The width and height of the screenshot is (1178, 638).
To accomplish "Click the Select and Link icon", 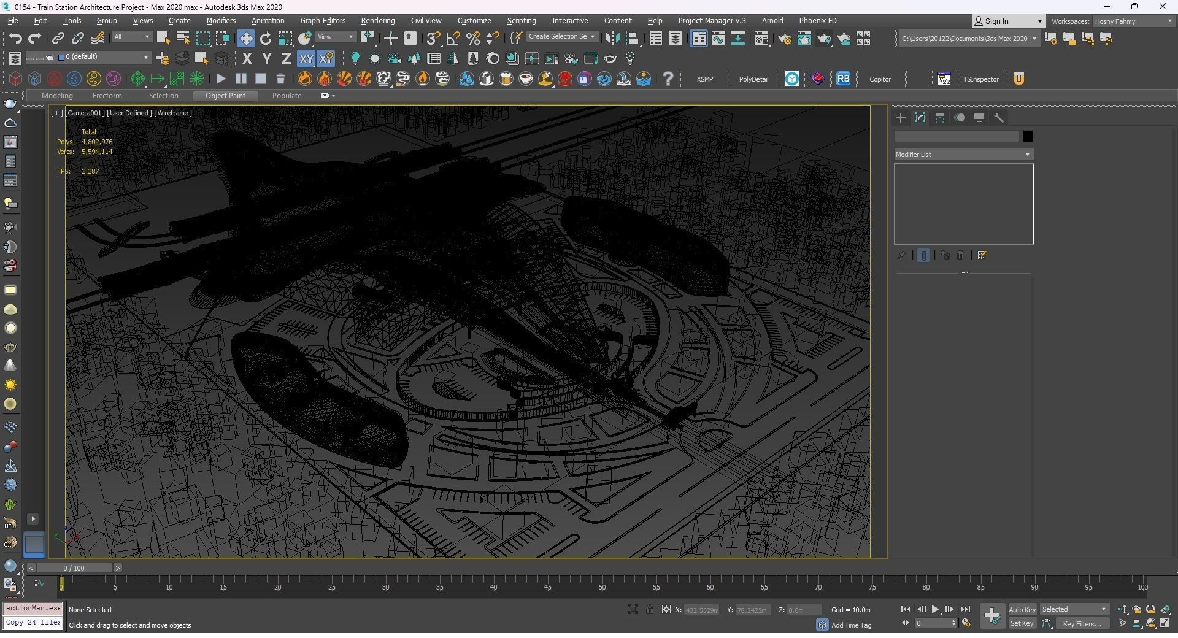I will point(58,39).
